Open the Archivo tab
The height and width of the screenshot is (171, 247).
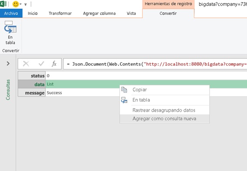click(11, 13)
